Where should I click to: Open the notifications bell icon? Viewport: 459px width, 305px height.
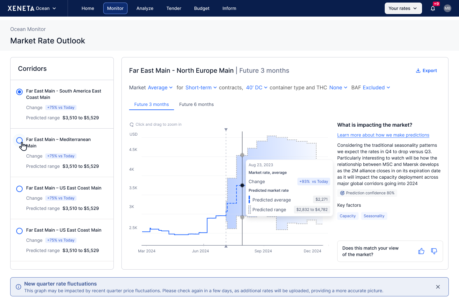(433, 9)
